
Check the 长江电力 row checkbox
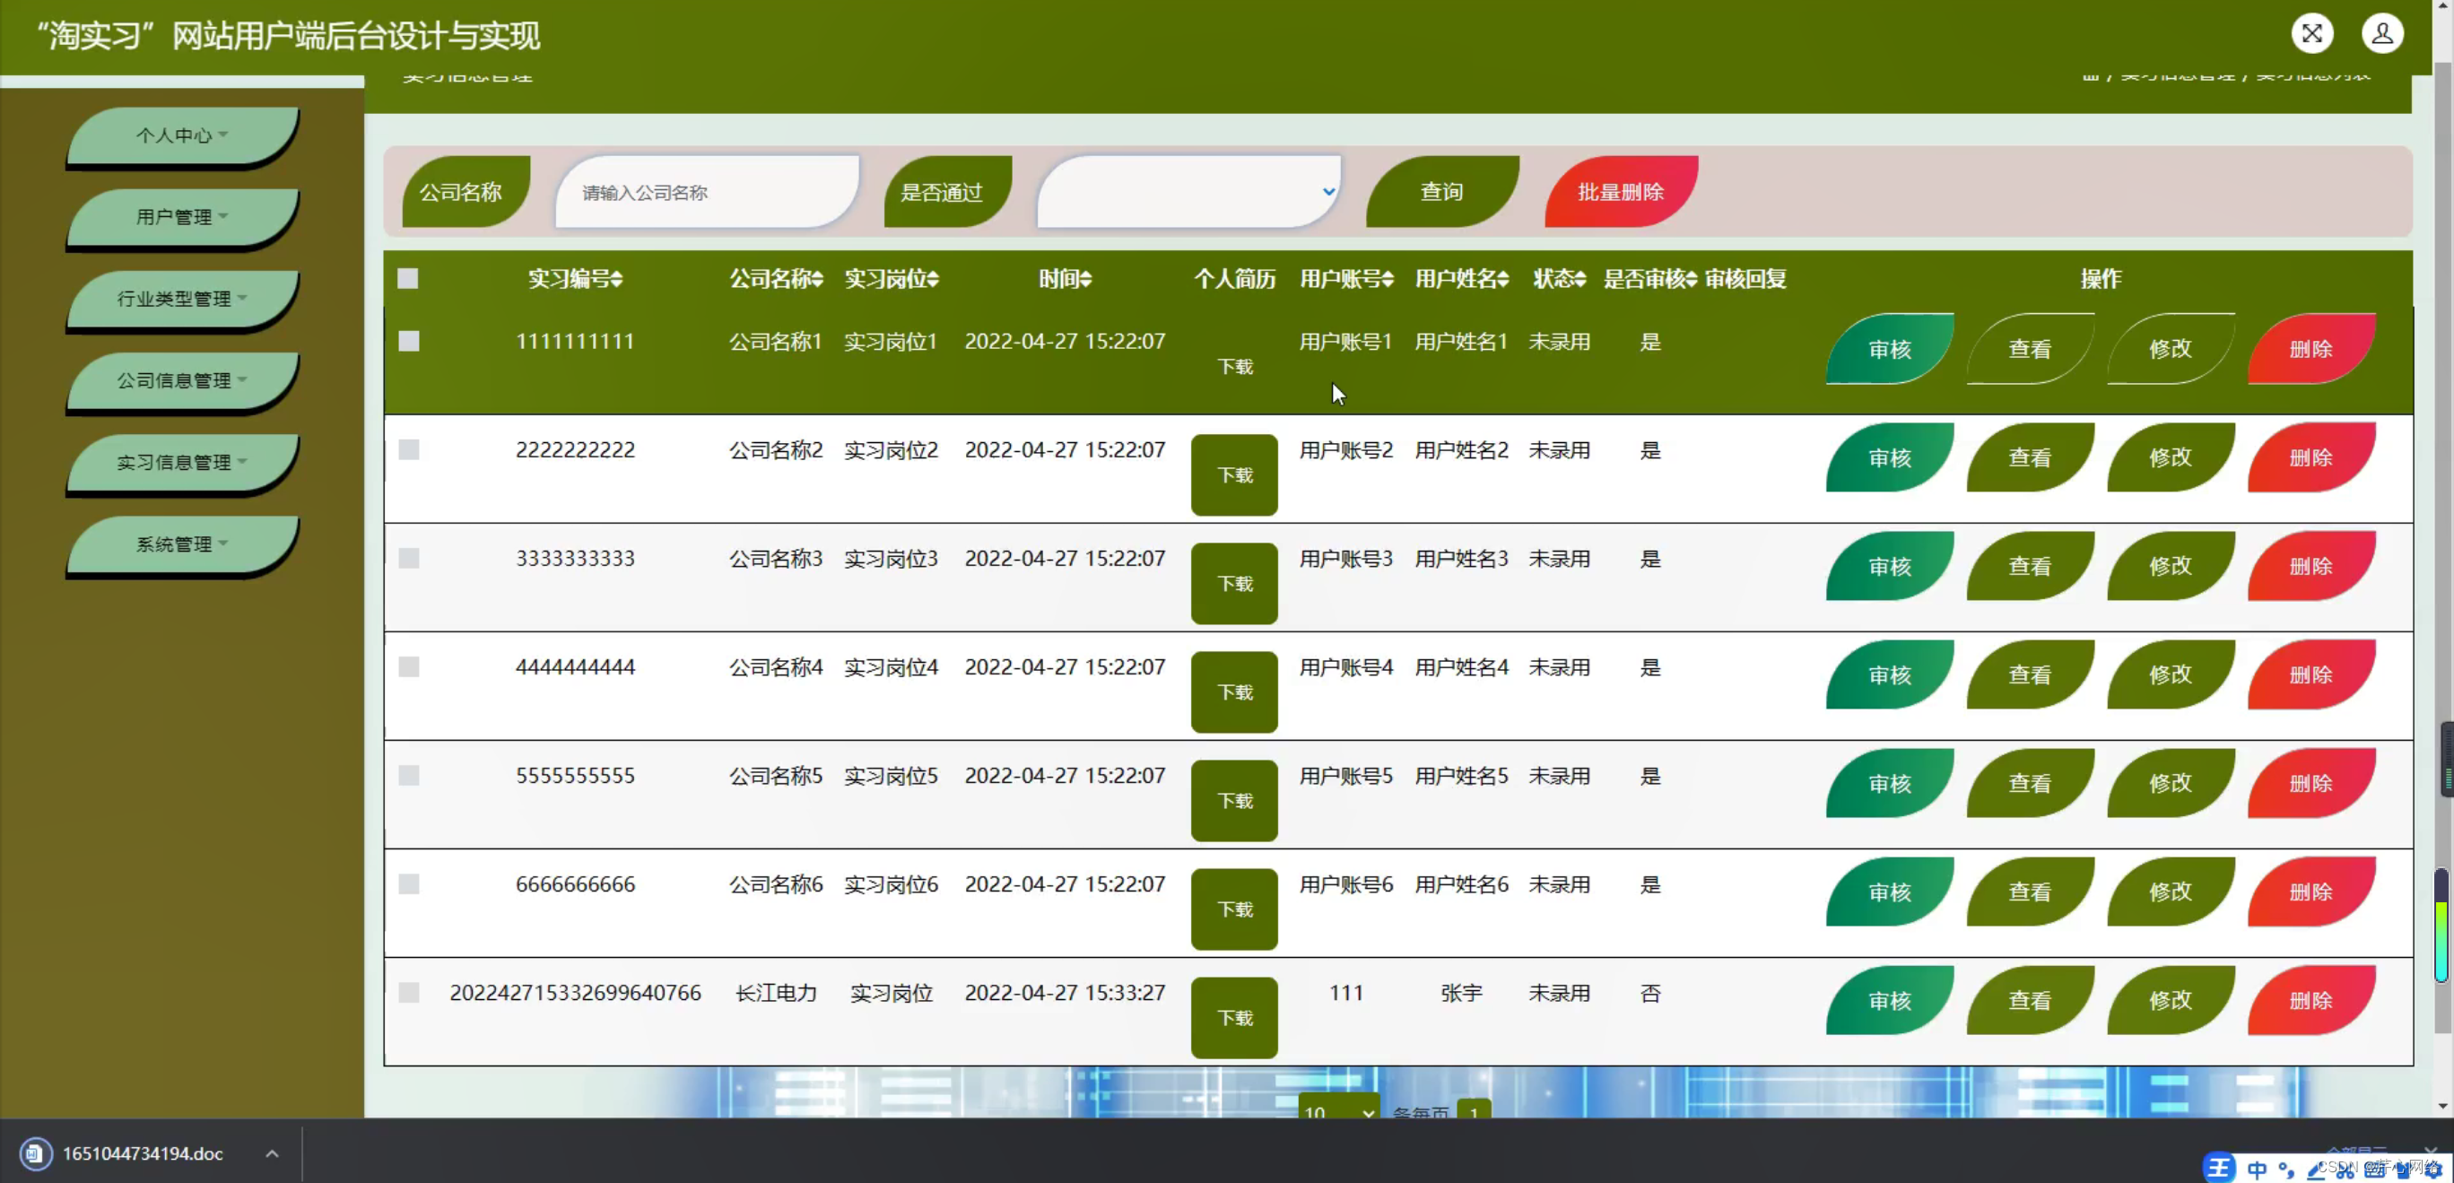click(409, 993)
